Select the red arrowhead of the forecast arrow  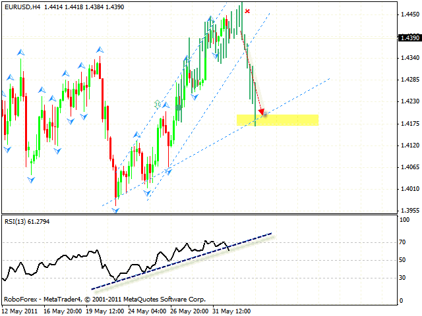261,111
